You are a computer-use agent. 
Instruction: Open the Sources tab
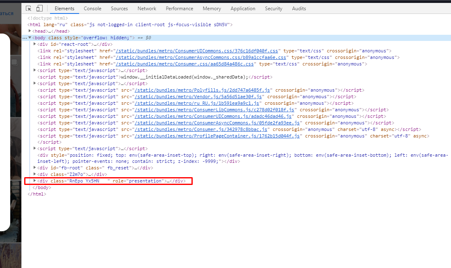pyautogui.click(x=119, y=9)
